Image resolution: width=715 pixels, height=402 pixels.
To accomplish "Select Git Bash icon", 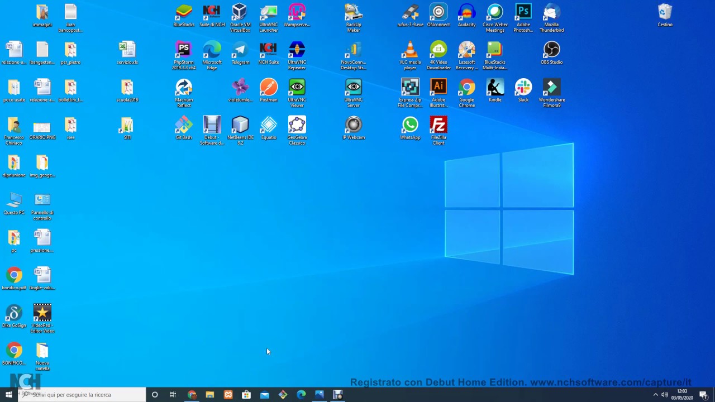I will coord(184,128).
